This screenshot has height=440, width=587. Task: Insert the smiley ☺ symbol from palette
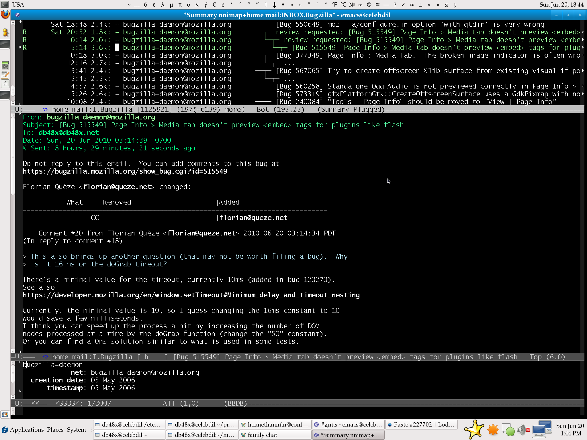coord(369,5)
